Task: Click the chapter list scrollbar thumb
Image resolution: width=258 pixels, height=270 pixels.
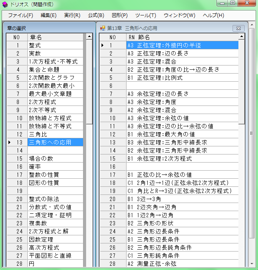Action: pos(89,82)
